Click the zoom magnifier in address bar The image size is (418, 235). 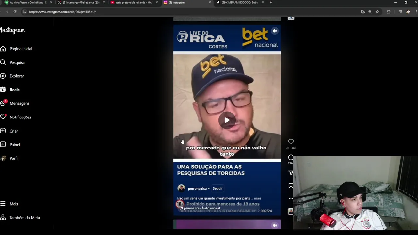click(x=370, y=12)
